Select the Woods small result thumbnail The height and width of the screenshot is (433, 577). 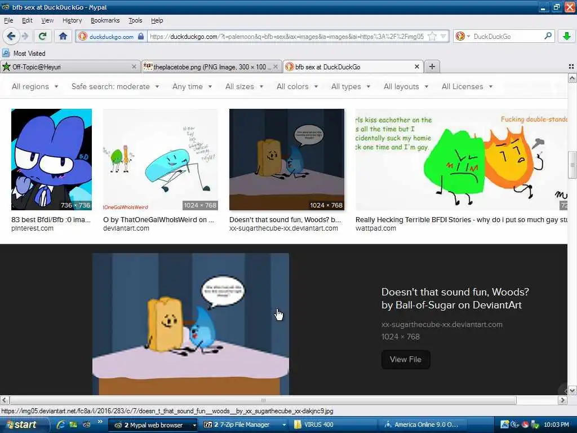pos(287,160)
